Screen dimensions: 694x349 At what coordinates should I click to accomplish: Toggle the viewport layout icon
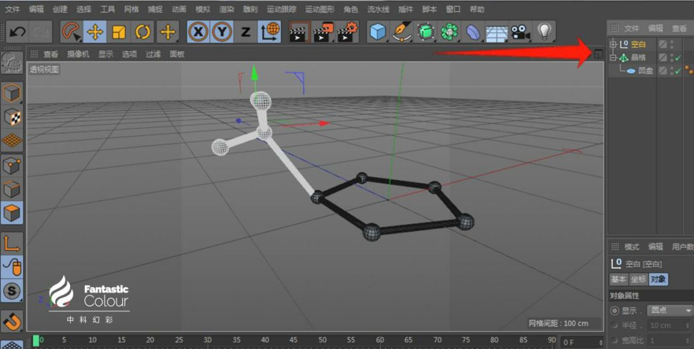[x=598, y=54]
